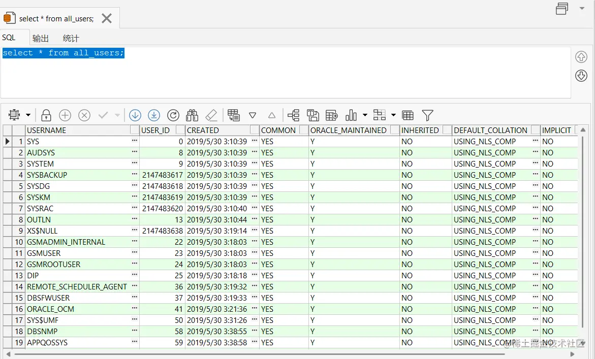Viewport: 595px width, 359px height.
Task: Click small box at right of DEFAULT_COLLATION header
Action: (x=536, y=129)
